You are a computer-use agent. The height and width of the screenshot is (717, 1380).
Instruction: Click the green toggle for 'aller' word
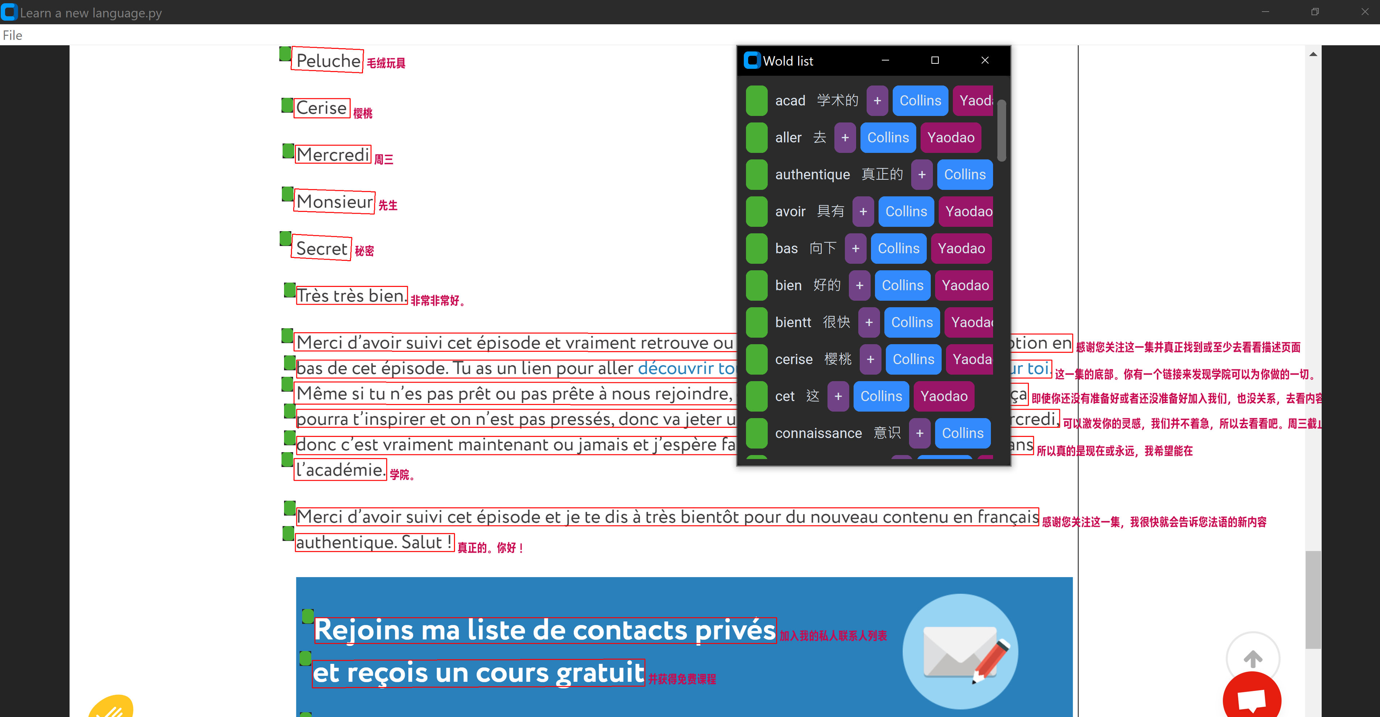pyautogui.click(x=756, y=137)
